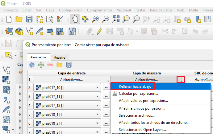Open the Capa de máscara Autorellenar dropdown arrow
The height and width of the screenshot is (134, 213).
point(181,80)
